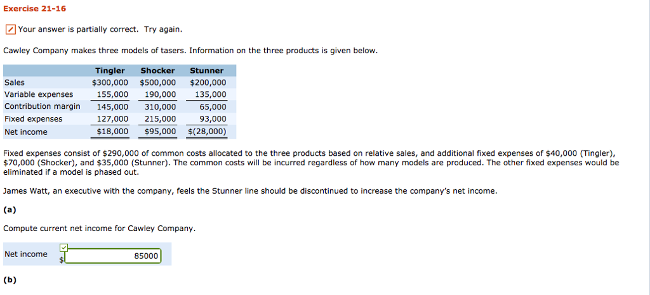Click the Sales row label
The height and width of the screenshot is (295, 650).
(x=15, y=82)
